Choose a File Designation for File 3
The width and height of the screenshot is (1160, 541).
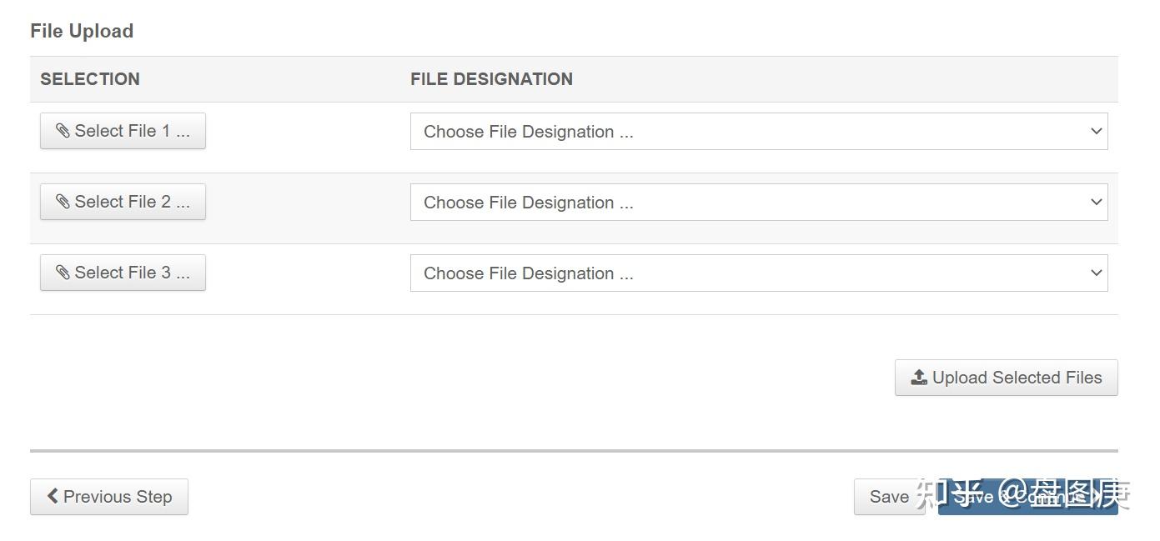(x=758, y=273)
